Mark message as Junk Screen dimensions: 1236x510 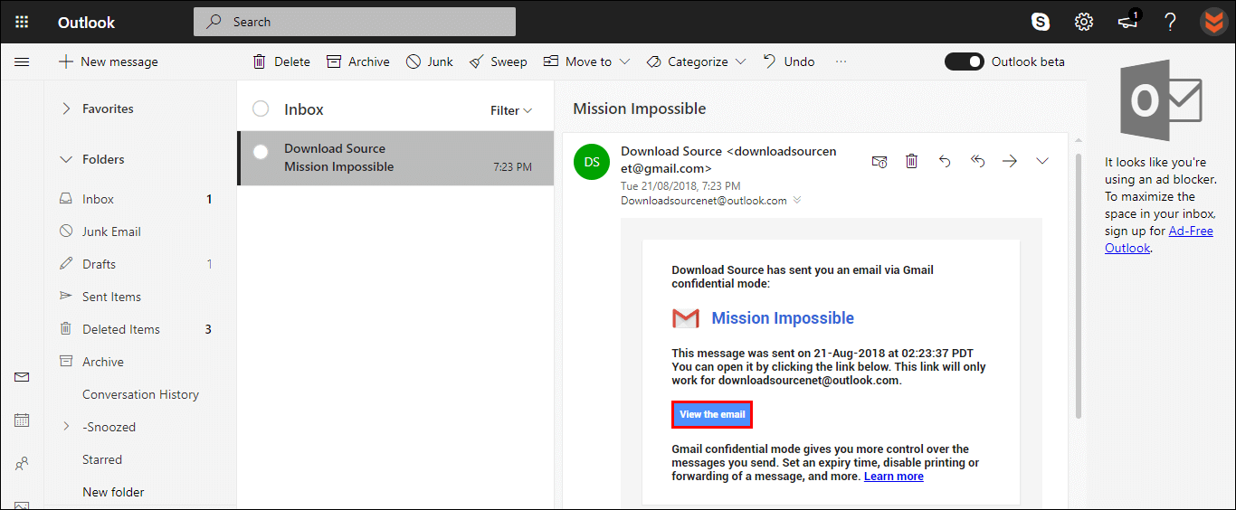pyautogui.click(x=430, y=61)
